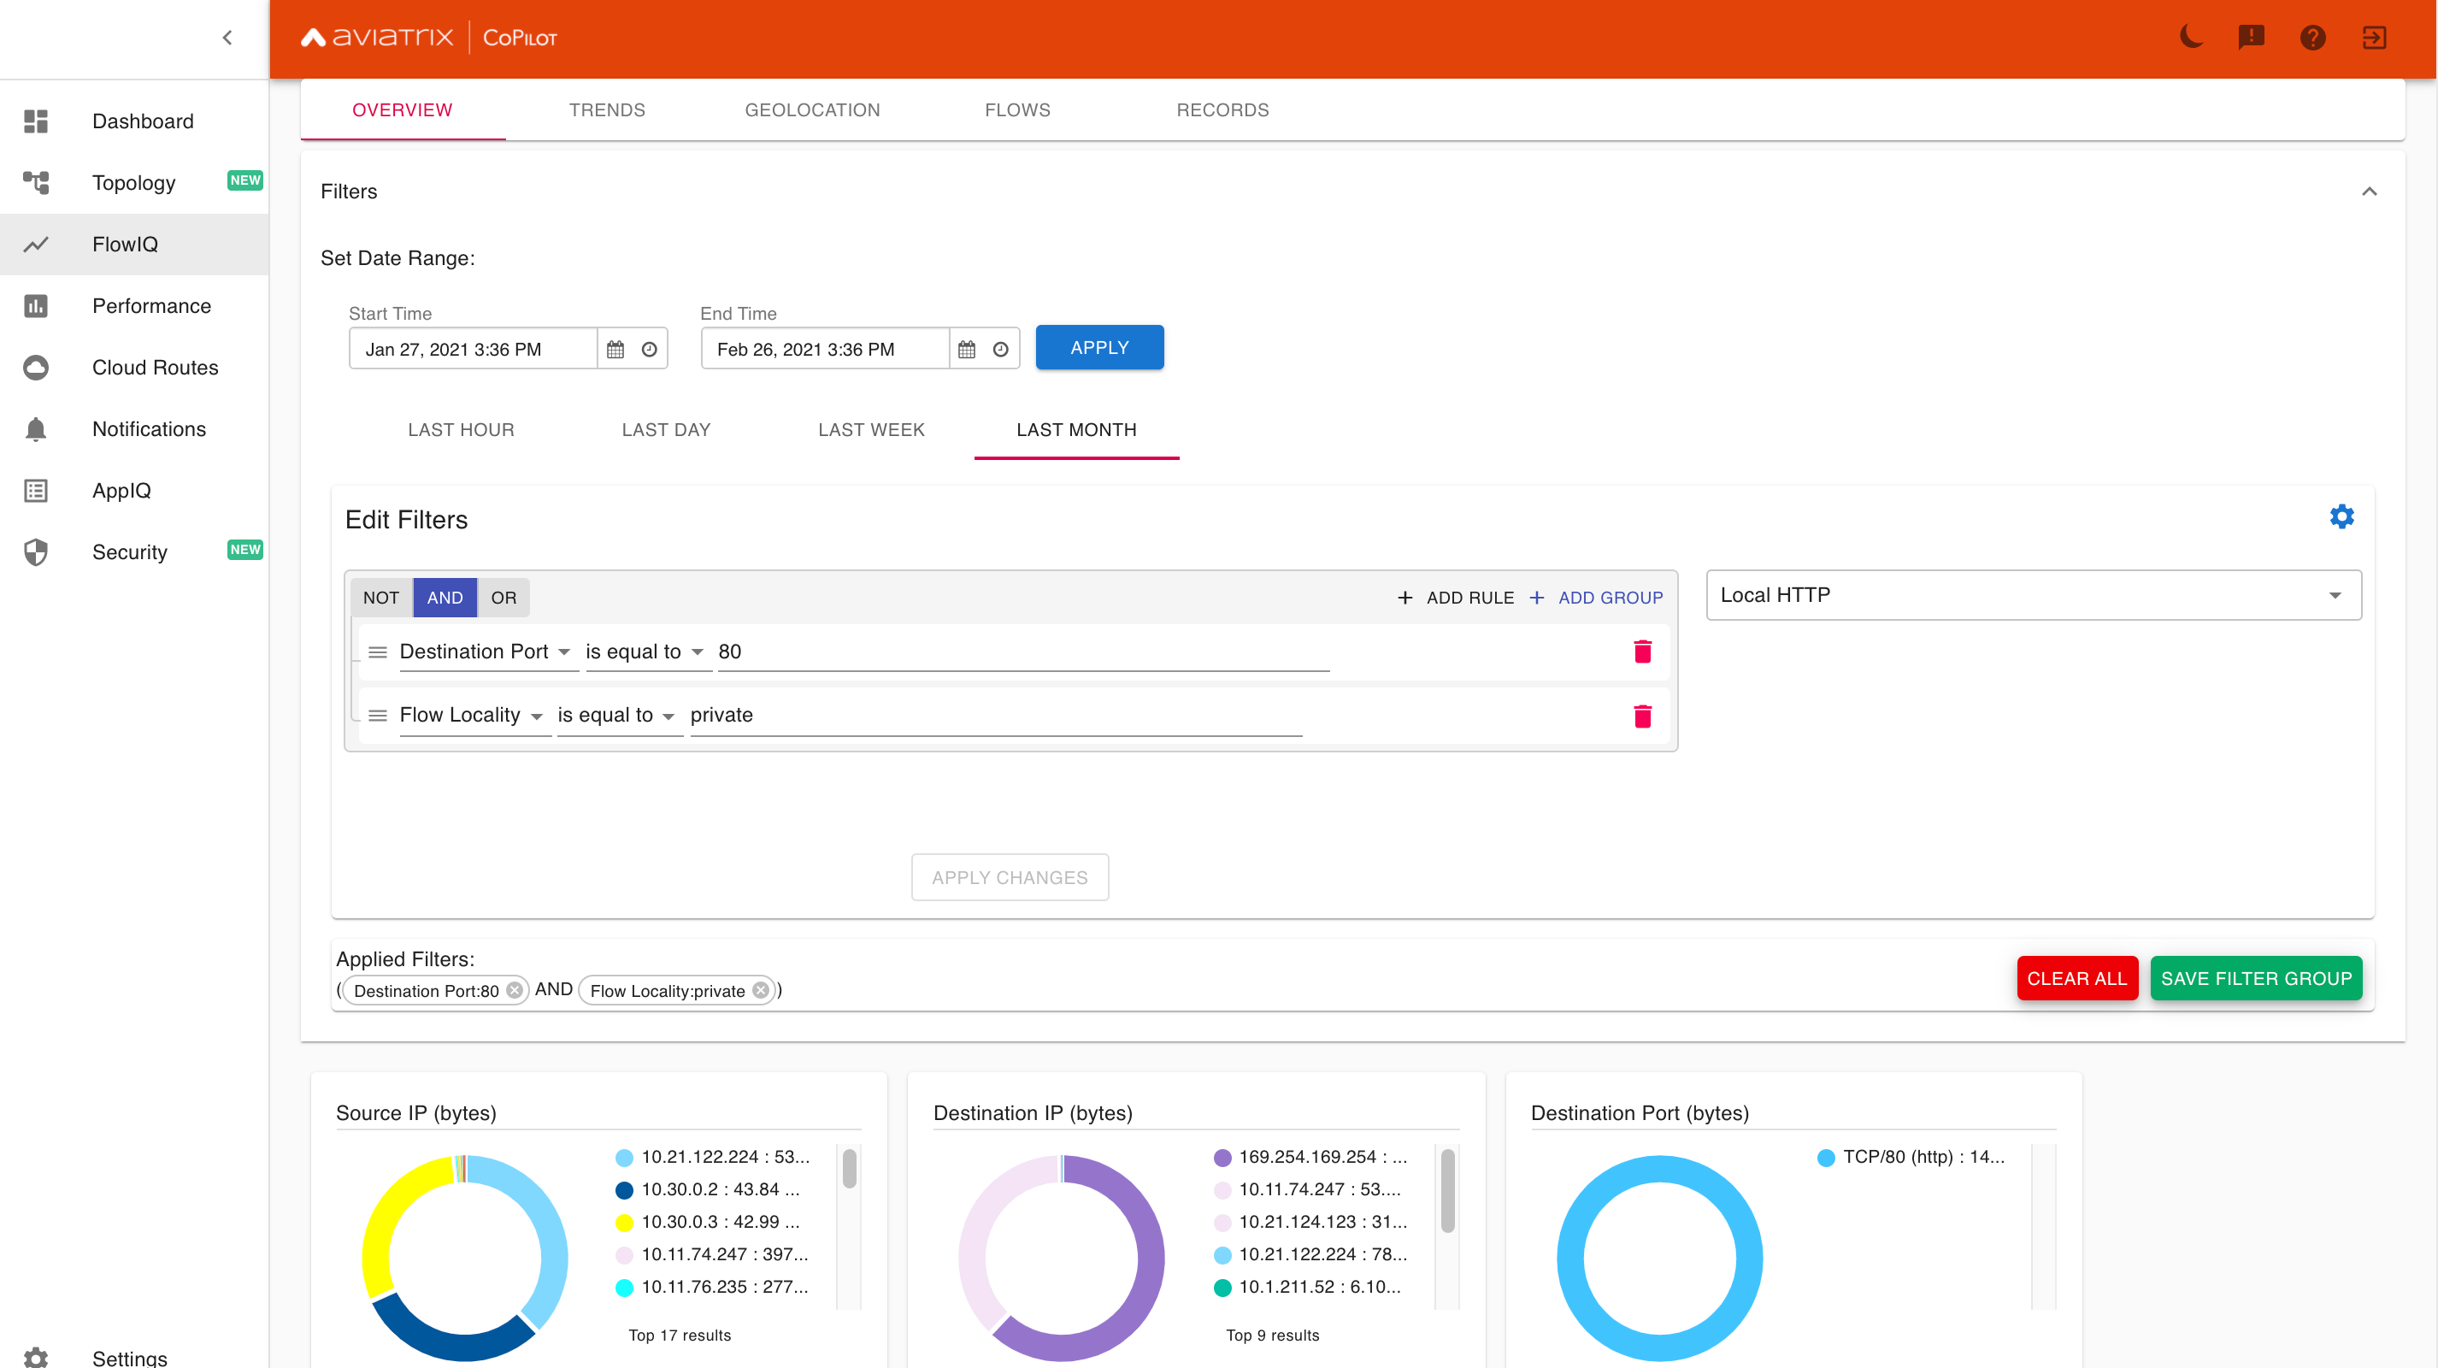Toggle dark mode moon icon
Viewport: 2438px width, 1368px height.
pyautogui.click(x=2191, y=38)
